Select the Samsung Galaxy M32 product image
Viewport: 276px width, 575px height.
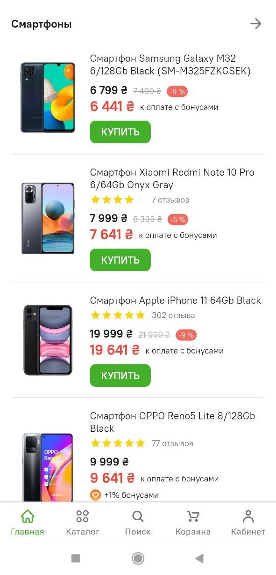pos(48,97)
